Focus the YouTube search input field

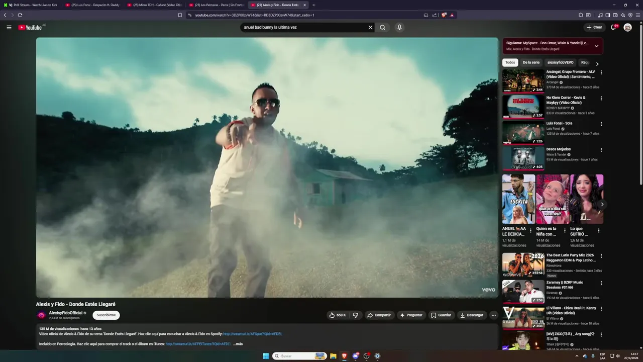pyautogui.click(x=304, y=27)
